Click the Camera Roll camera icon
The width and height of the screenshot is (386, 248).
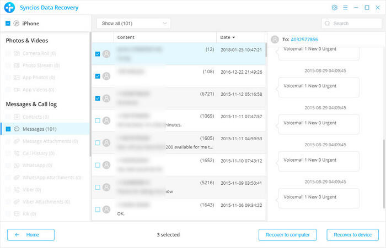(17, 53)
